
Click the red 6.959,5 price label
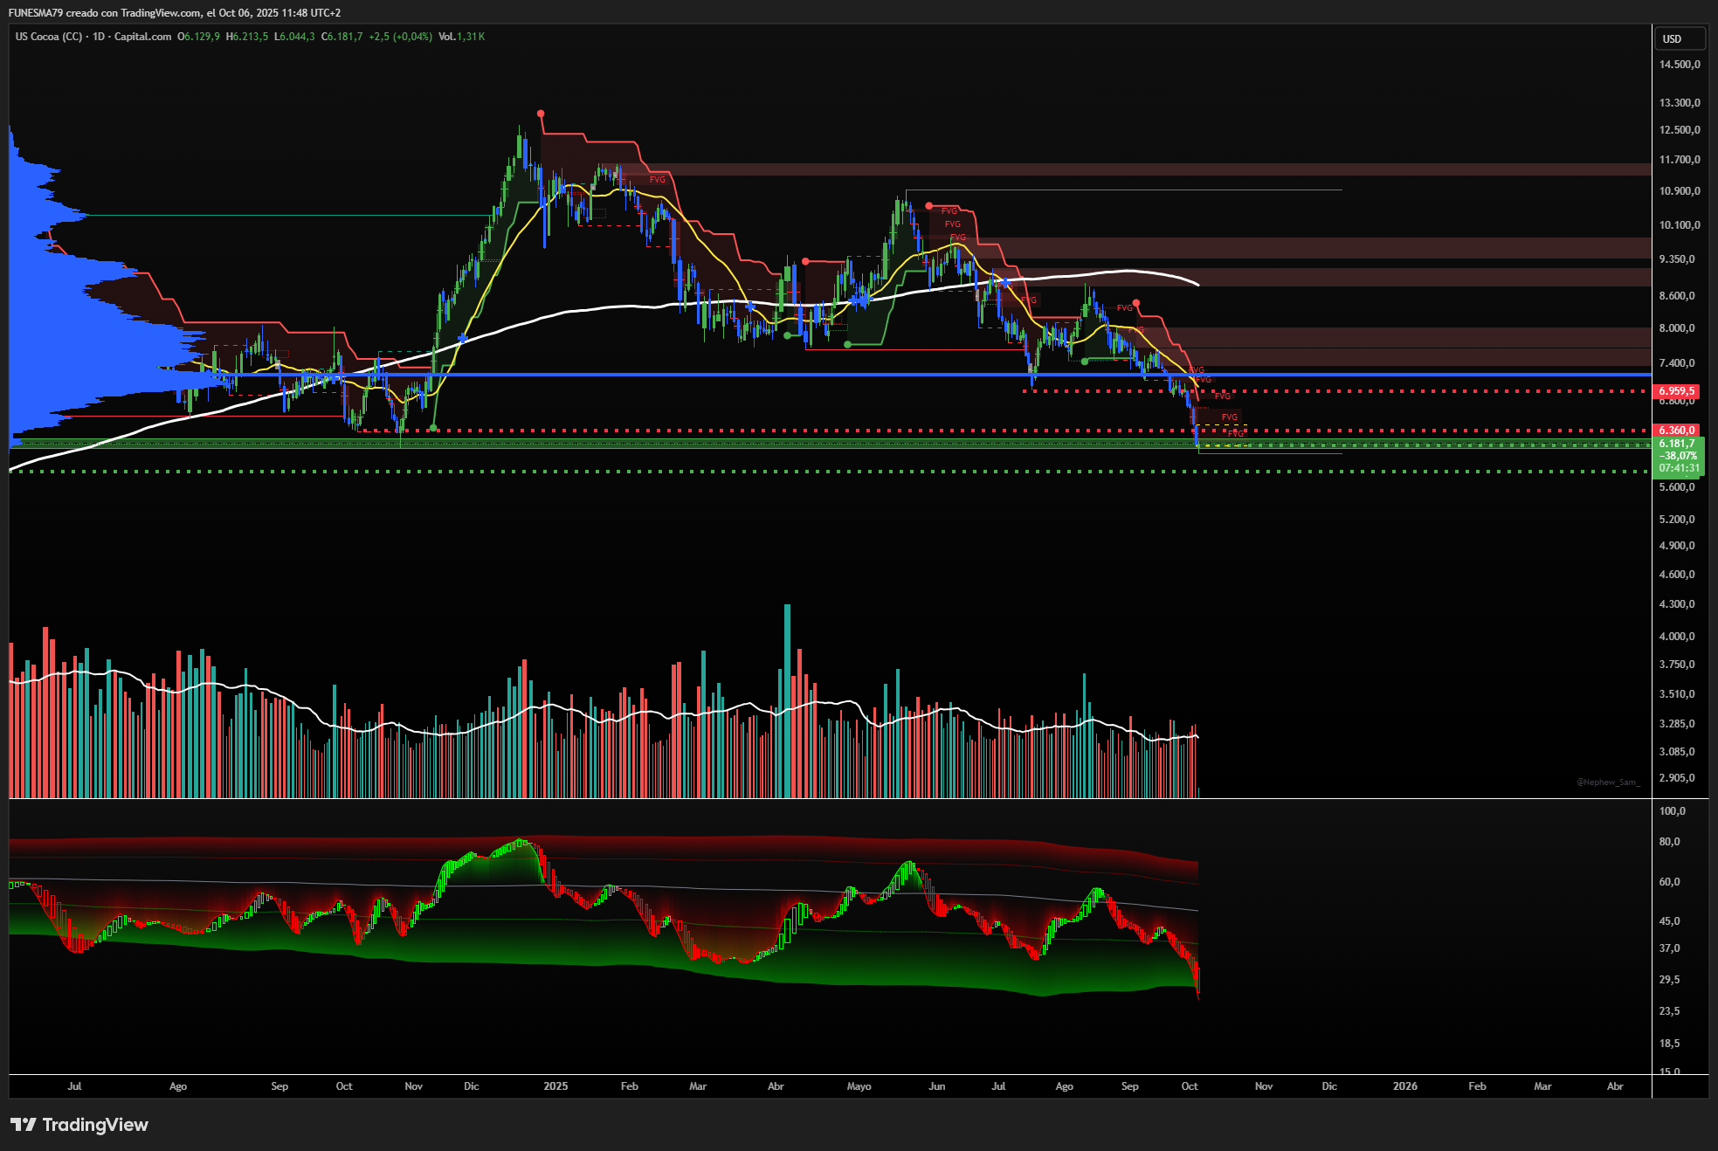(1677, 391)
